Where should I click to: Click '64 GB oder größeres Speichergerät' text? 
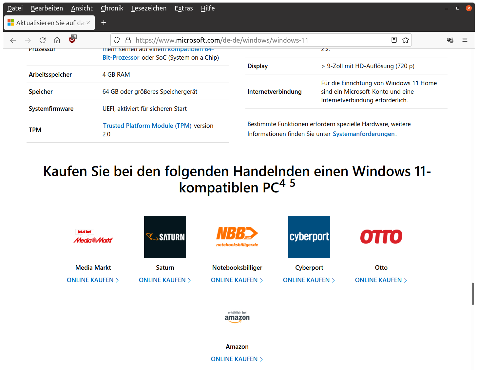click(150, 91)
